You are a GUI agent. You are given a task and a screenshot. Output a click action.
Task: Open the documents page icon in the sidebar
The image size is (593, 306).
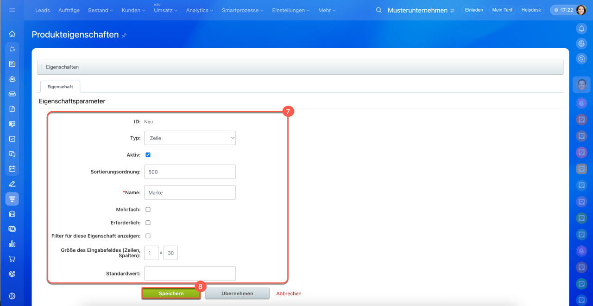(x=12, y=109)
